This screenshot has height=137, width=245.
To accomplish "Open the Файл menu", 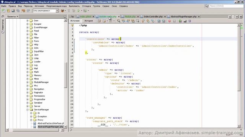I will [4, 6].
